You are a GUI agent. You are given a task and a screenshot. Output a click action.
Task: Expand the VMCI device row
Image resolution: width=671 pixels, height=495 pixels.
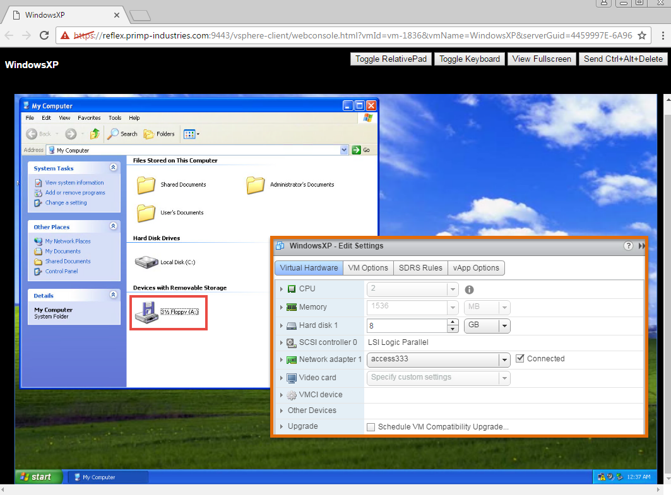tap(281, 395)
